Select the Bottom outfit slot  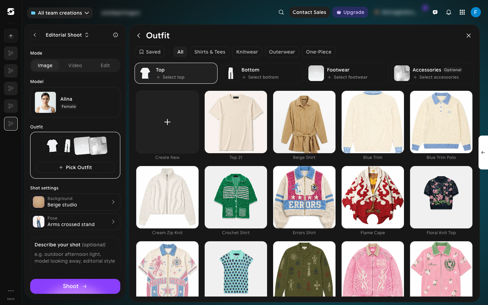tap(262, 73)
